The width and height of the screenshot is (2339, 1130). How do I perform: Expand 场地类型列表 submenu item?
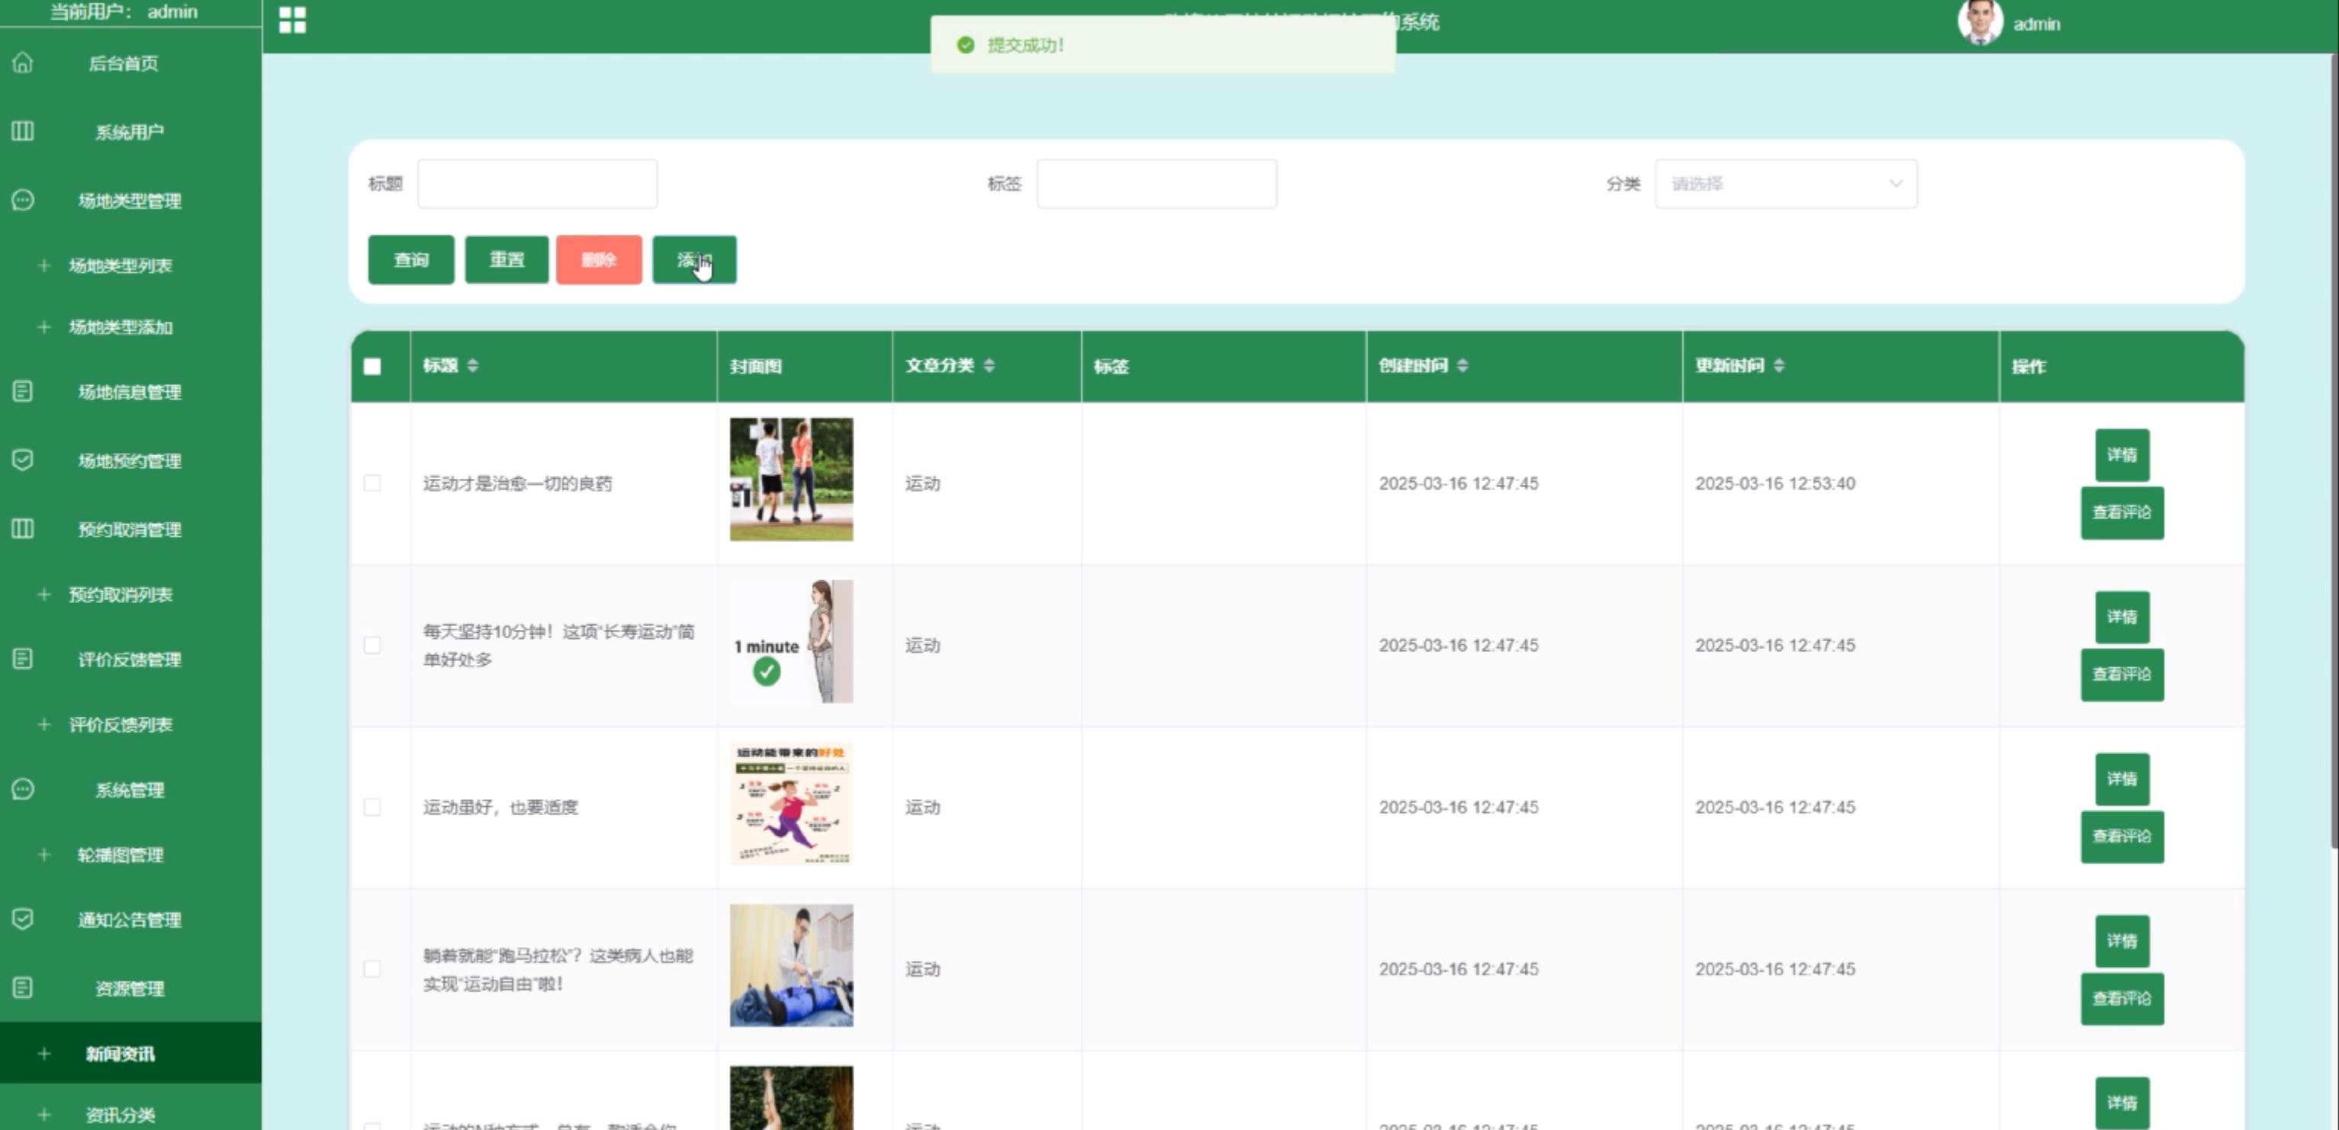[120, 266]
